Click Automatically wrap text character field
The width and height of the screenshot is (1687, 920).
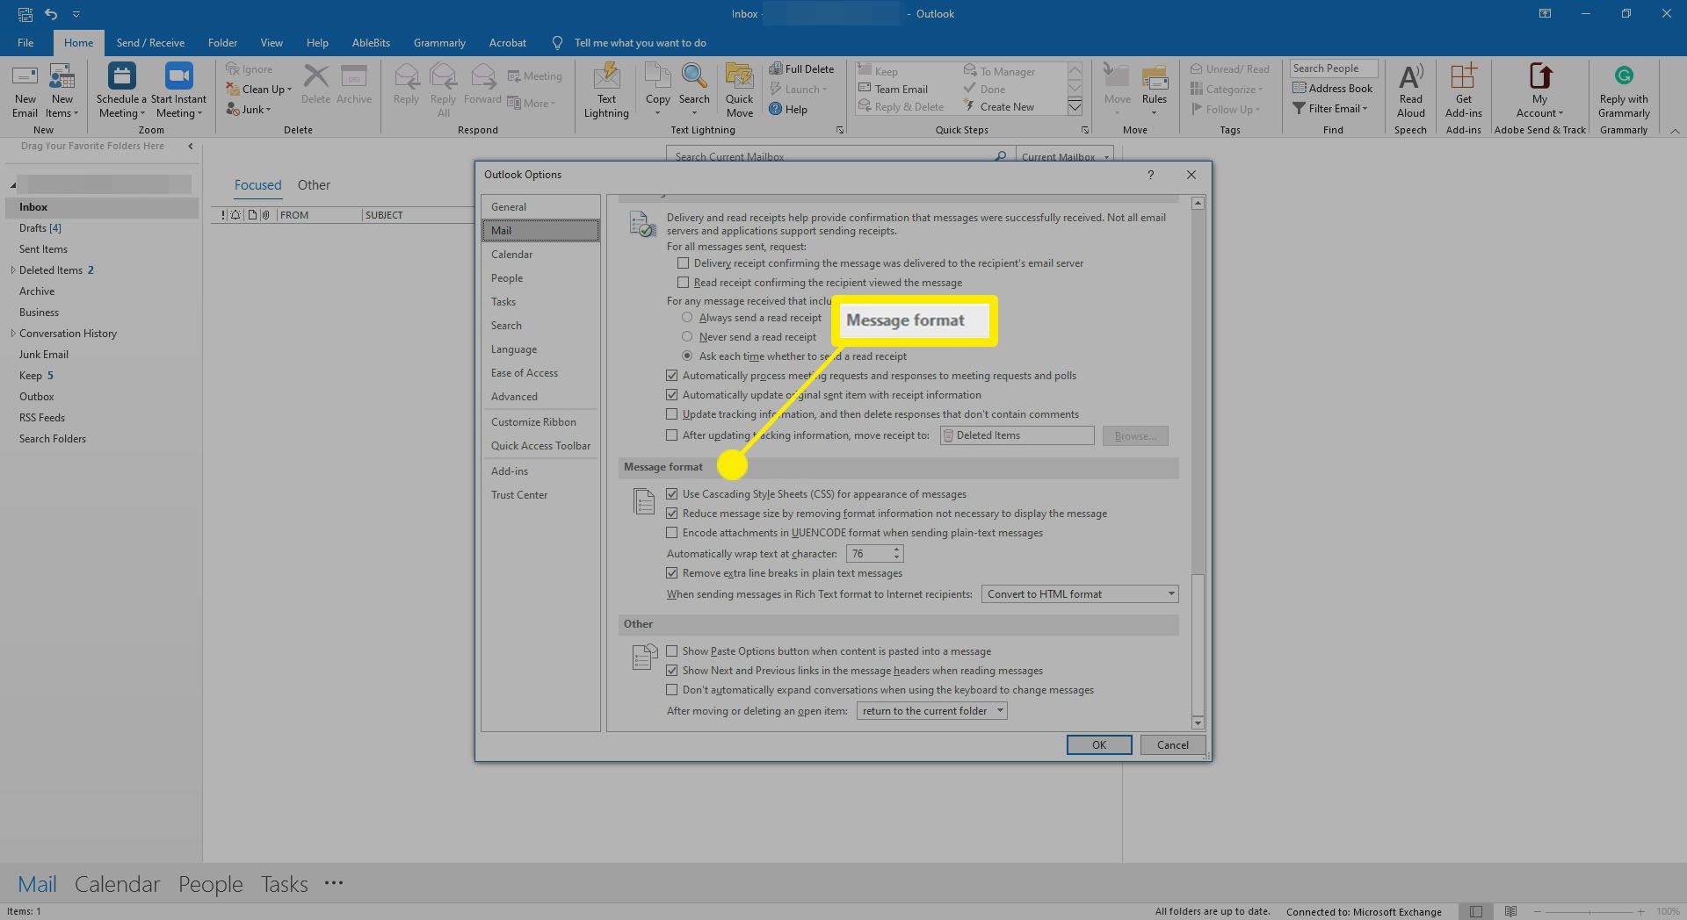pyautogui.click(x=868, y=554)
